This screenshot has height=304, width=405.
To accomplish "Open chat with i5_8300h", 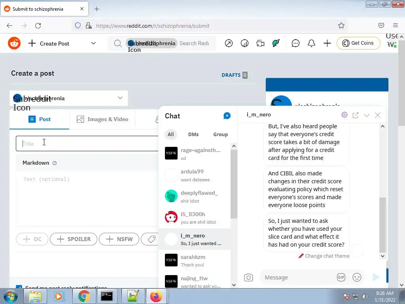I will click(195, 218).
